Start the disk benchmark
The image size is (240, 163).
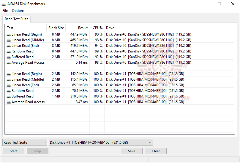pyautogui.click(x=13, y=151)
